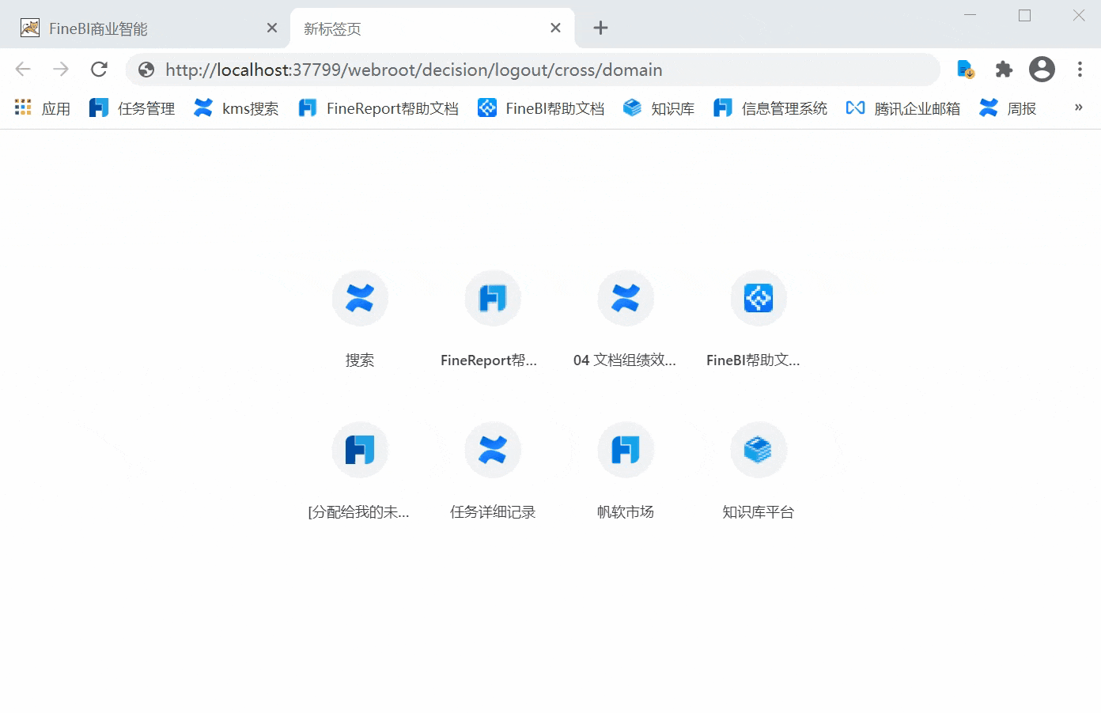Focus the address bar URL field
Viewport: 1101px width, 713px height.
tap(532, 70)
